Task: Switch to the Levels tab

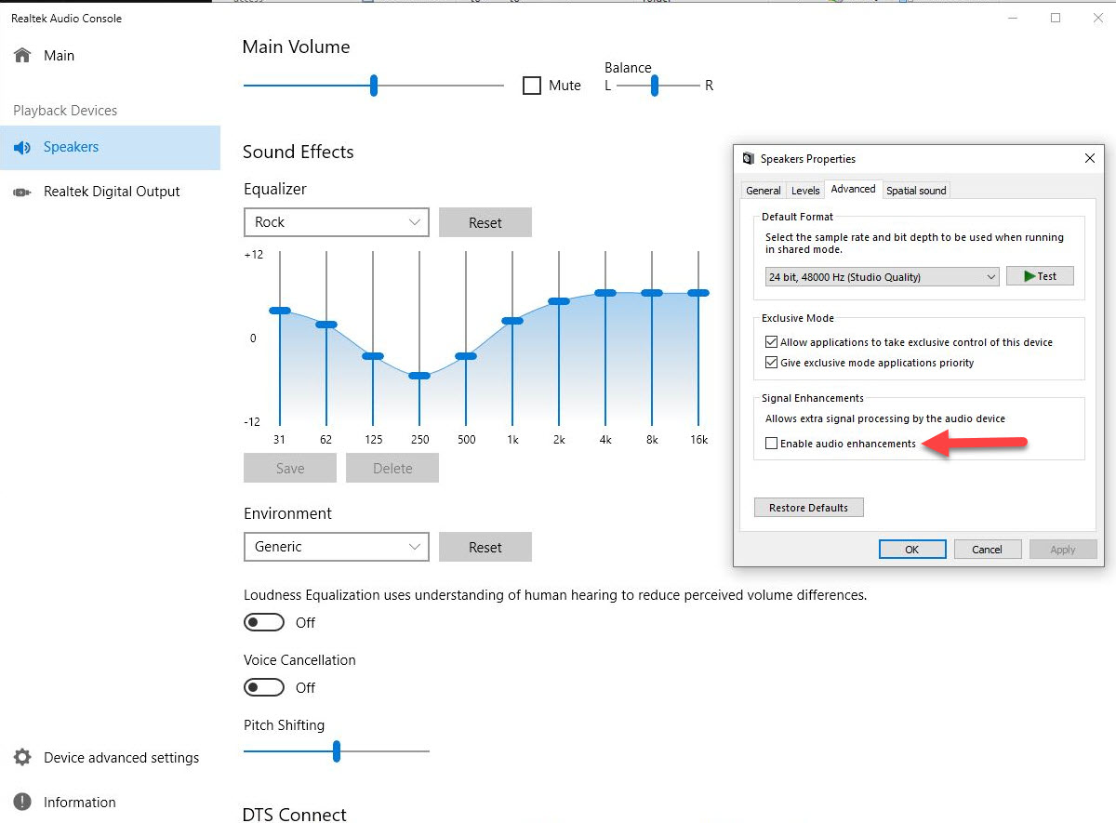Action: coord(805,190)
